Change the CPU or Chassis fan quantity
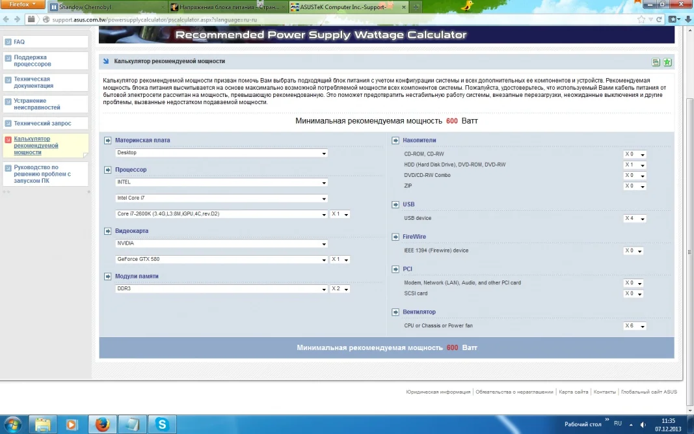The height and width of the screenshot is (434, 694). [635, 326]
